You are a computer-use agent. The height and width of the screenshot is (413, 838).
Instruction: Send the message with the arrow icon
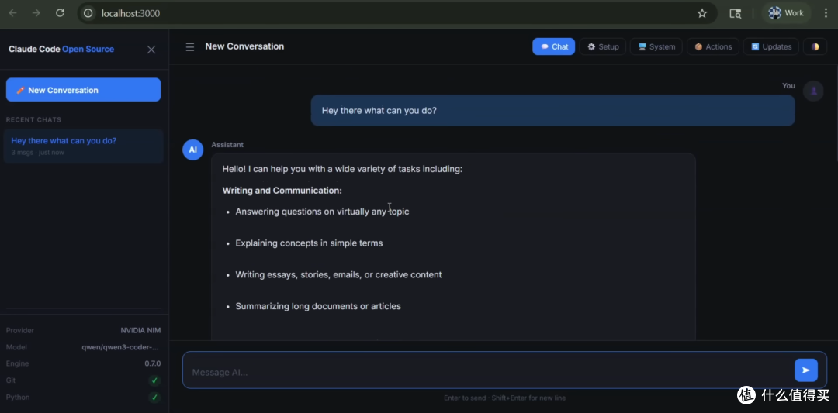click(x=806, y=370)
